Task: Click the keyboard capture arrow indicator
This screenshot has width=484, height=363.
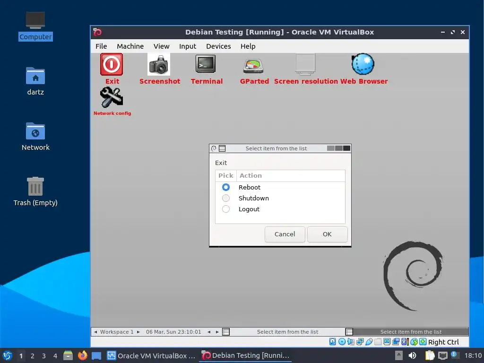Action: [x=423, y=342]
